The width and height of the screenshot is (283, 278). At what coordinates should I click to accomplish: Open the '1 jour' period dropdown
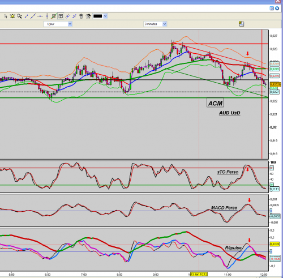pyautogui.click(x=58, y=24)
